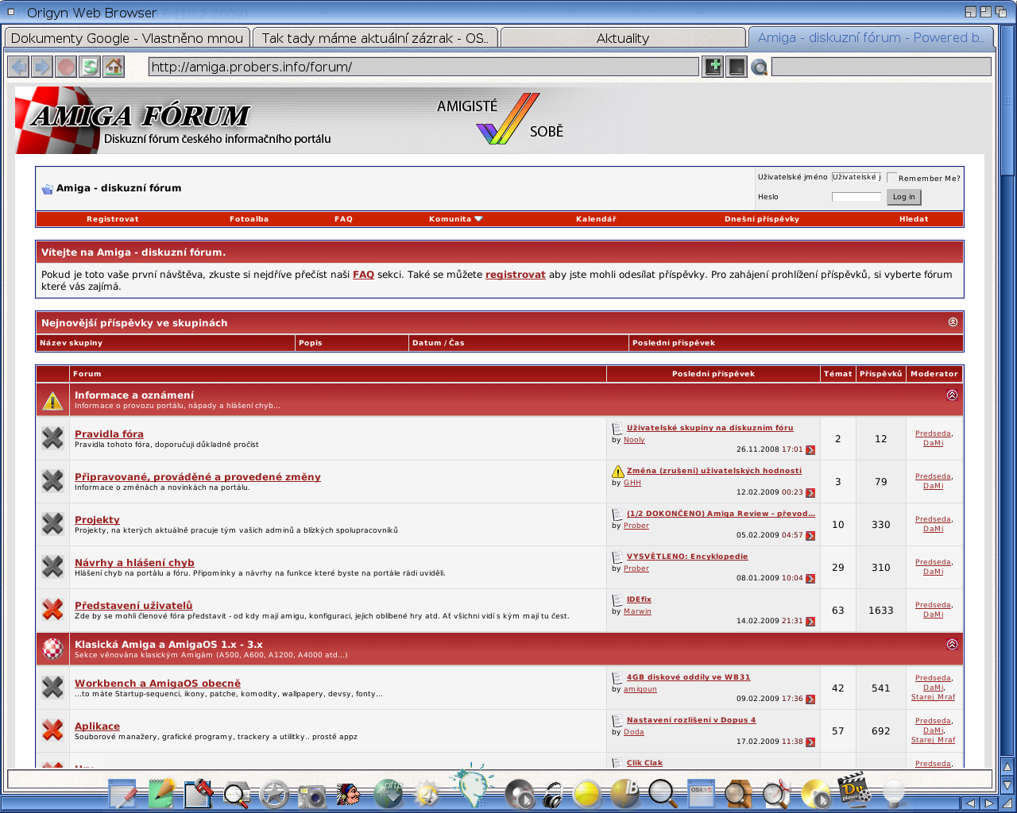Image resolution: width=1017 pixels, height=813 pixels.
Task: Launch the pirate face dock icon
Action: [348, 793]
